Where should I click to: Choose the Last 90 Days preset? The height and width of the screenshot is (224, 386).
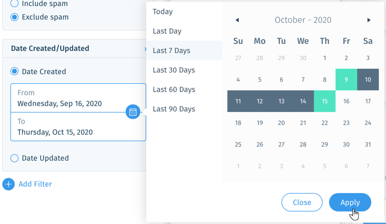pyautogui.click(x=184, y=109)
